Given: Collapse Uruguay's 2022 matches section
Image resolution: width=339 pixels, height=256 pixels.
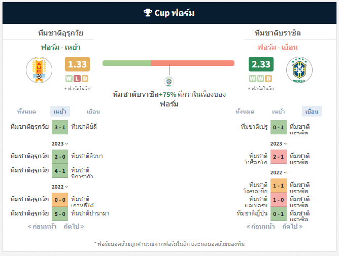Looking at the screenshot, I should click(60, 187).
